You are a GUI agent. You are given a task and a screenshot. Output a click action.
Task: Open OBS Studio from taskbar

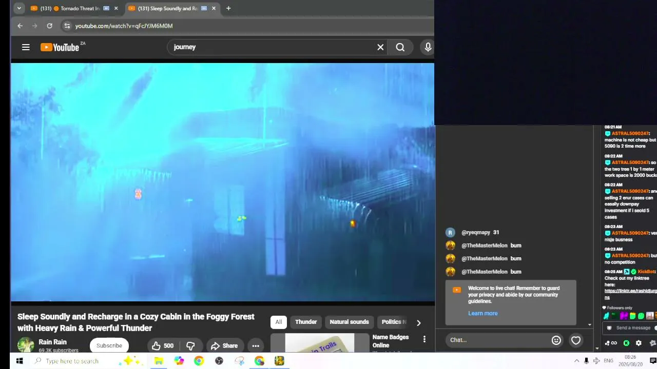tap(219, 361)
